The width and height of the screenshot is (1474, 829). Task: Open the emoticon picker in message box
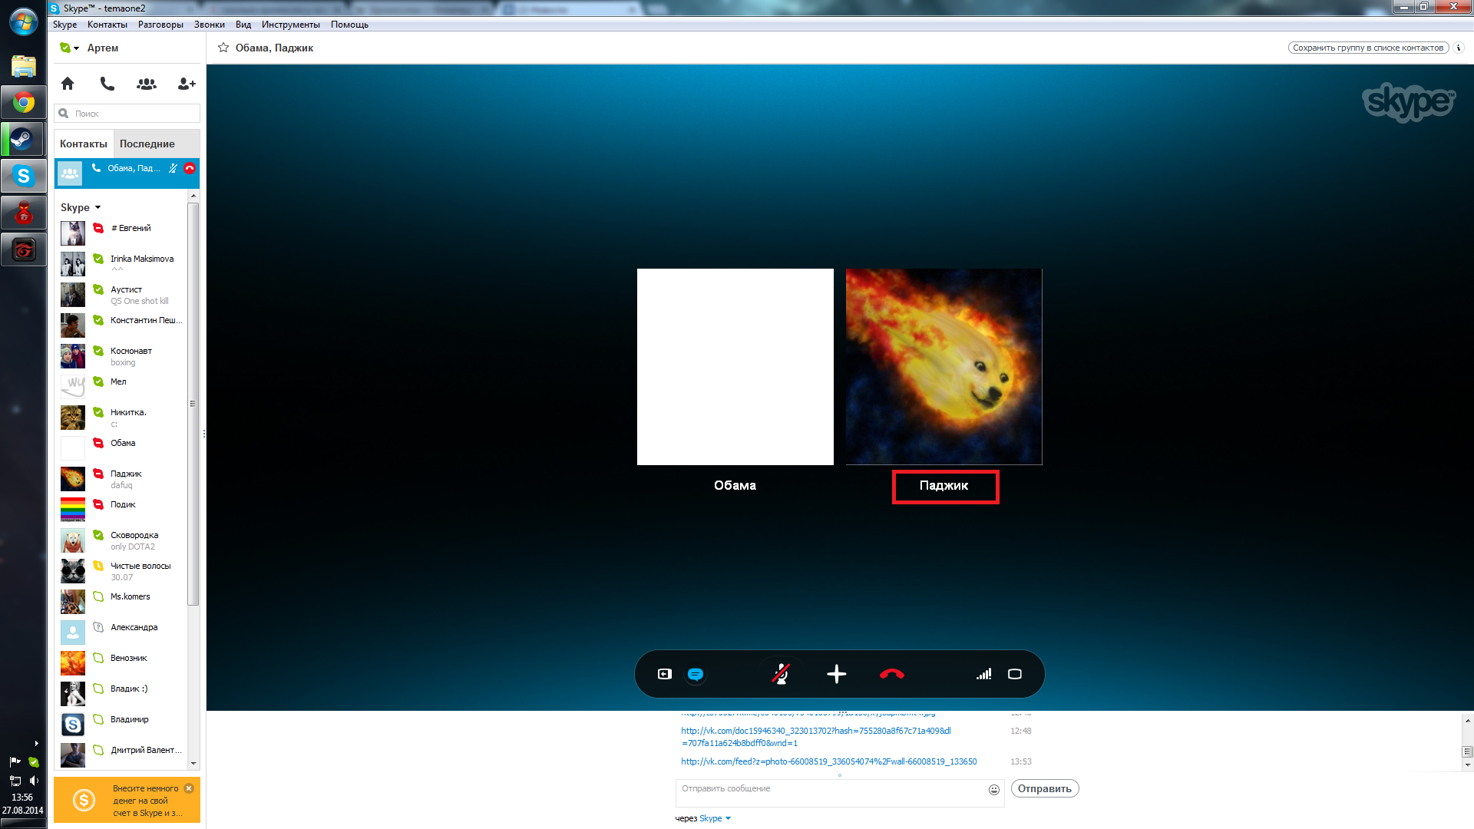pos(994,790)
